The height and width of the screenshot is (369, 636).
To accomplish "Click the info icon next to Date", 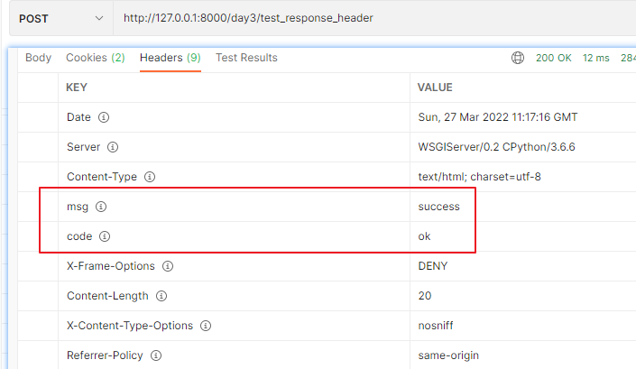I will (x=104, y=117).
